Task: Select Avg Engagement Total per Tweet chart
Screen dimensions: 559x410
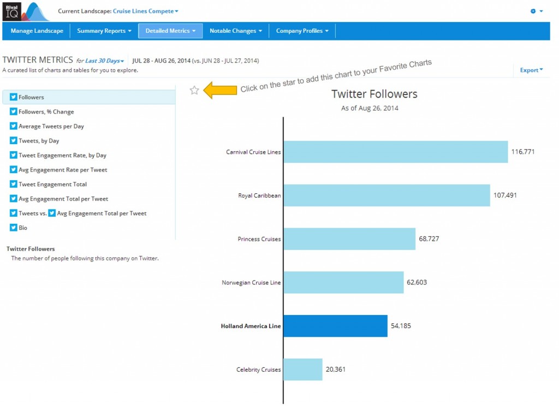Action: pos(63,199)
